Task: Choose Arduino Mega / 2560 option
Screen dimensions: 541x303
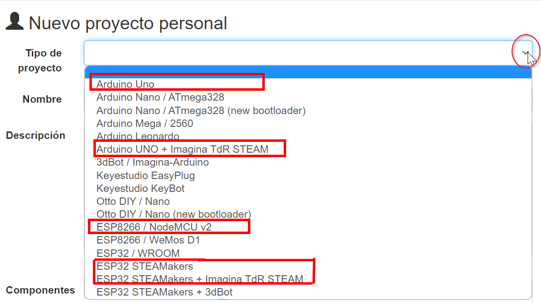Action: 308,123
